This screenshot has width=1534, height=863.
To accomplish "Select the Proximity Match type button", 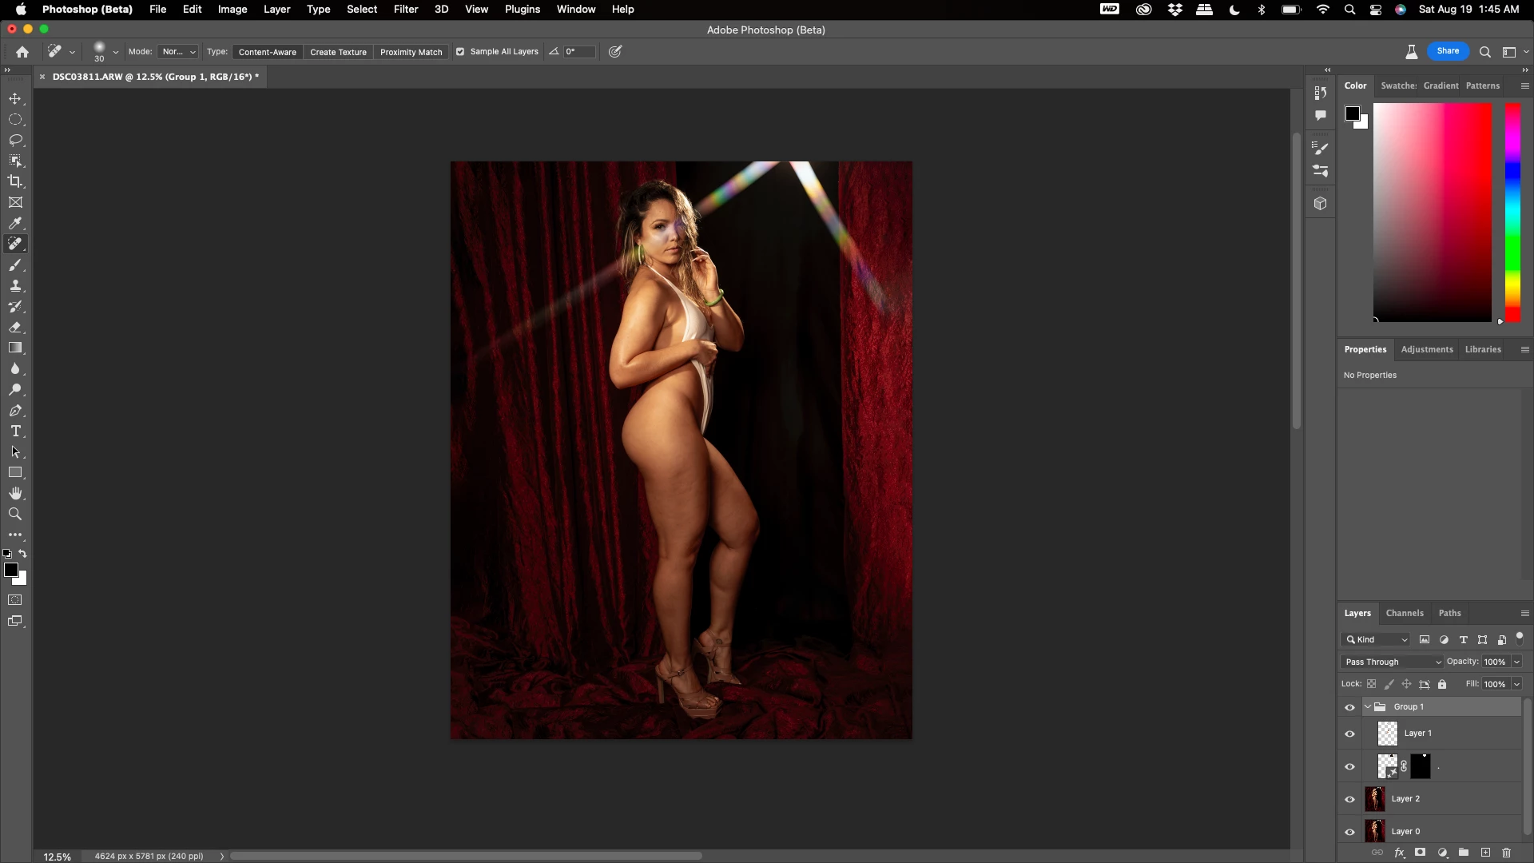I will (411, 52).
